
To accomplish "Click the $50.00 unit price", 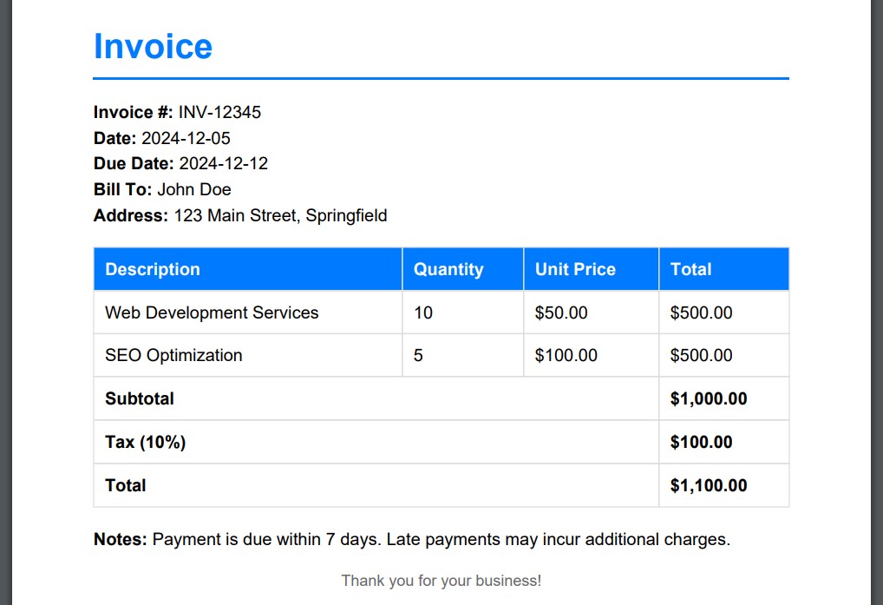I will click(x=592, y=312).
